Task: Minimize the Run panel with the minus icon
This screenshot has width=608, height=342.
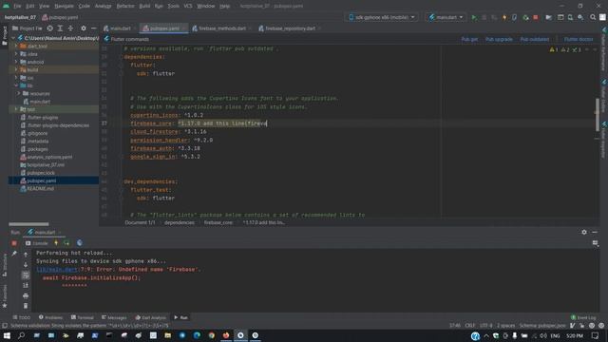Action: pos(595,232)
